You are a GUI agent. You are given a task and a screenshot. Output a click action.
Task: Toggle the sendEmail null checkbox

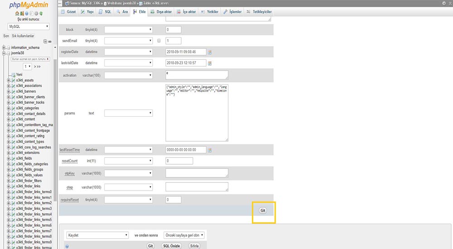click(159, 41)
